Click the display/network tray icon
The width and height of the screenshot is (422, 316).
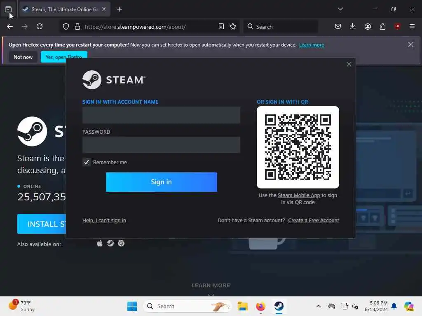(x=345, y=306)
